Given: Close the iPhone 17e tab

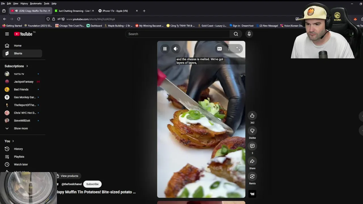Looking at the screenshot, I should (x=137, y=11).
